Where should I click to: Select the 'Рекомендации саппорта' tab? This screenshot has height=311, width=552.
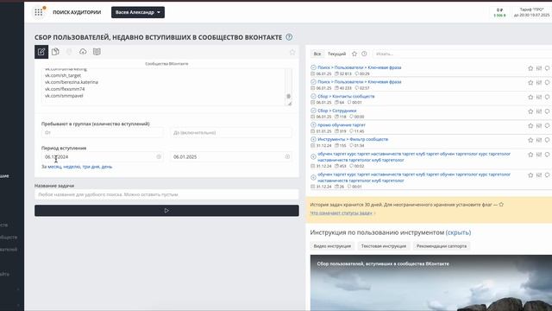[442, 246]
